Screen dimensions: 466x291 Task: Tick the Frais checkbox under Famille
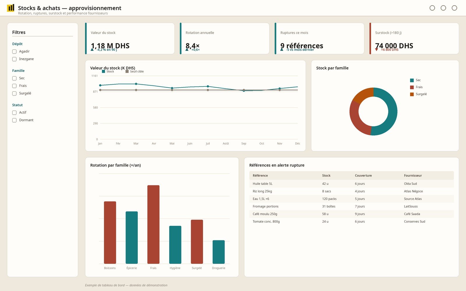point(14,86)
